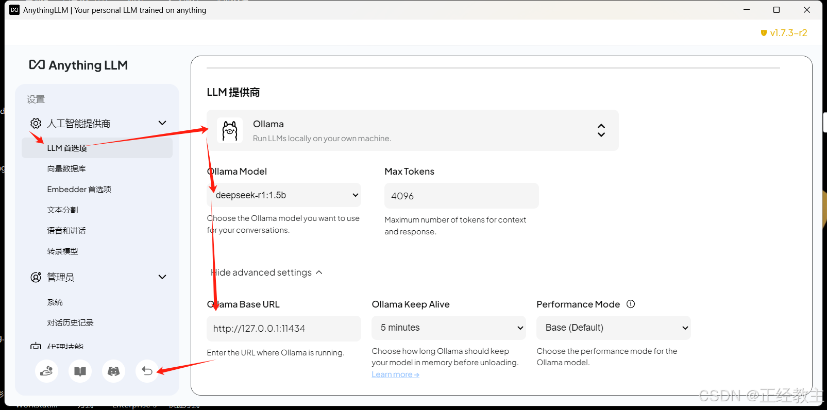Click the Ollama Keep Alive label
The width and height of the screenshot is (827, 410).
411,304
